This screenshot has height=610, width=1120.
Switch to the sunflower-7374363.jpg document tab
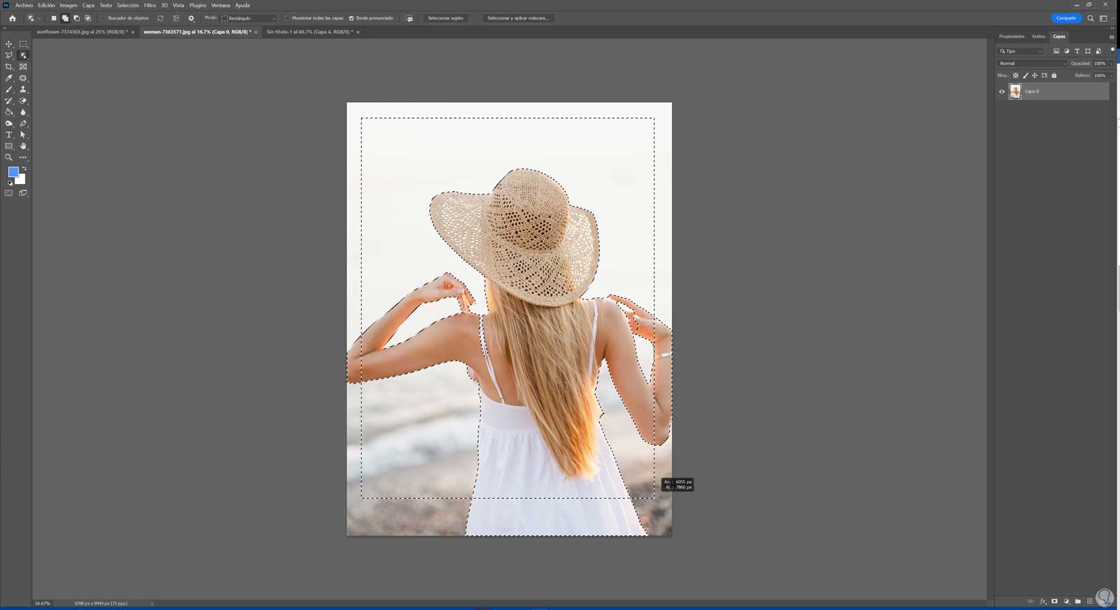tap(82, 32)
